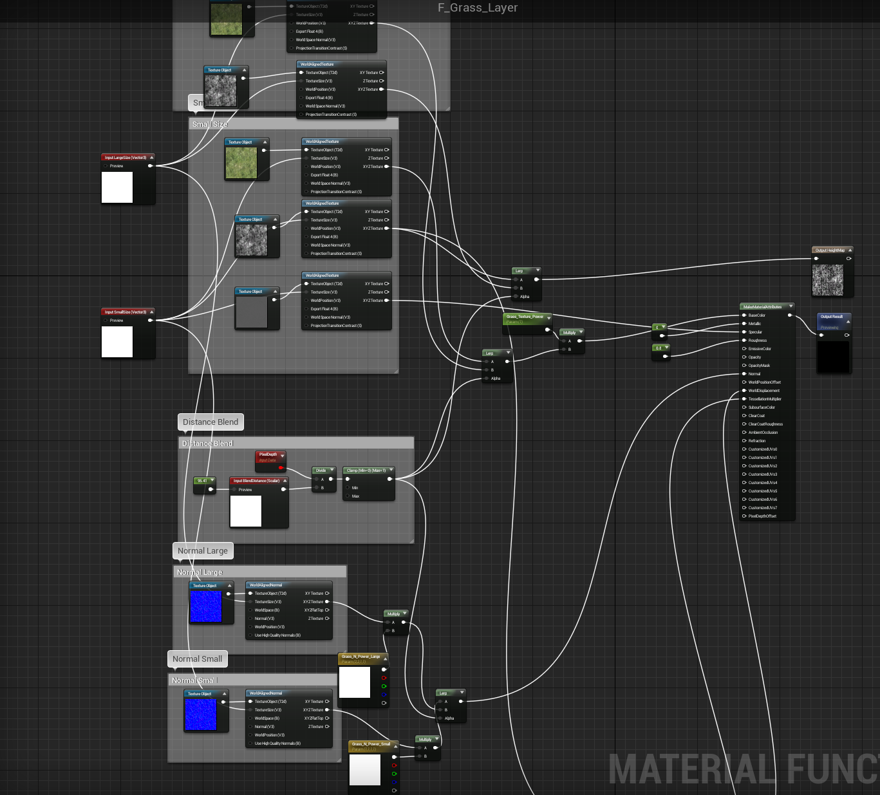Click the flat gray Texture Object preview
880x795 pixels.
coord(252,312)
